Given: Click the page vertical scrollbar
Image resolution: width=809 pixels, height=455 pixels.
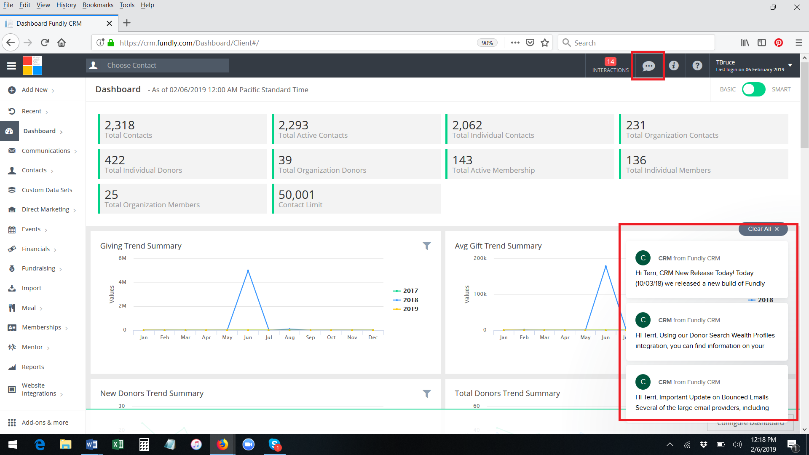Looking at the screenshot, I should (x=804, y=105).
